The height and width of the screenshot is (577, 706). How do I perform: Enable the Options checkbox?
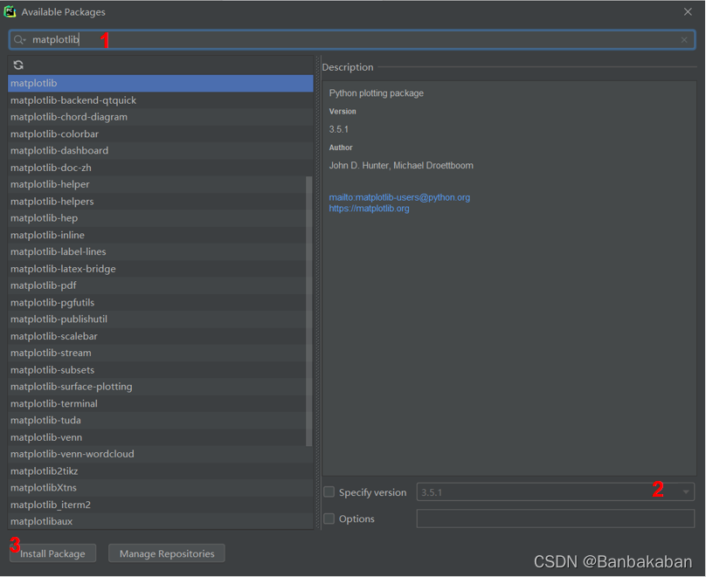coord(329,519)
